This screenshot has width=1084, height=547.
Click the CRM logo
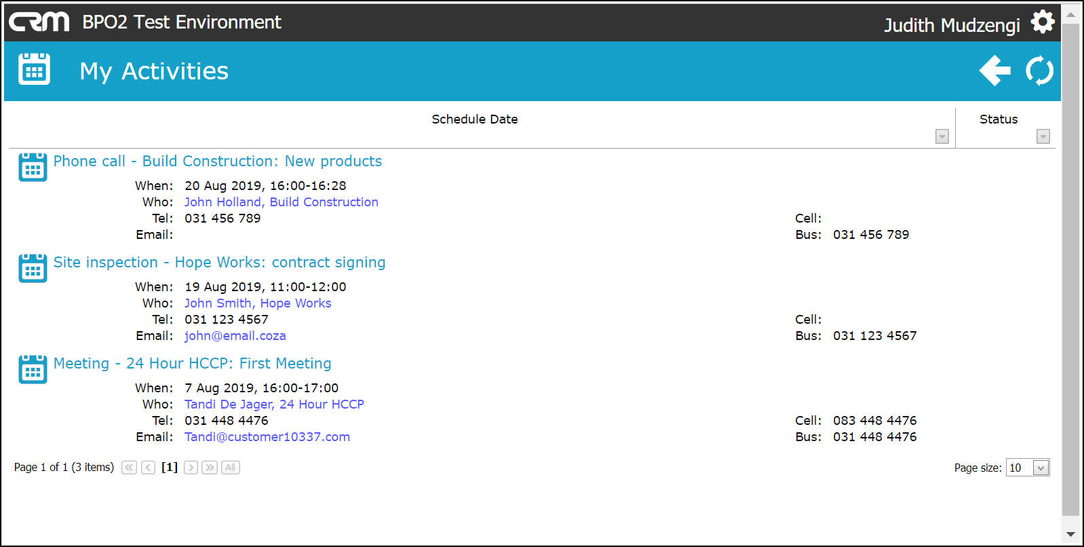click(x=39, y=22)
